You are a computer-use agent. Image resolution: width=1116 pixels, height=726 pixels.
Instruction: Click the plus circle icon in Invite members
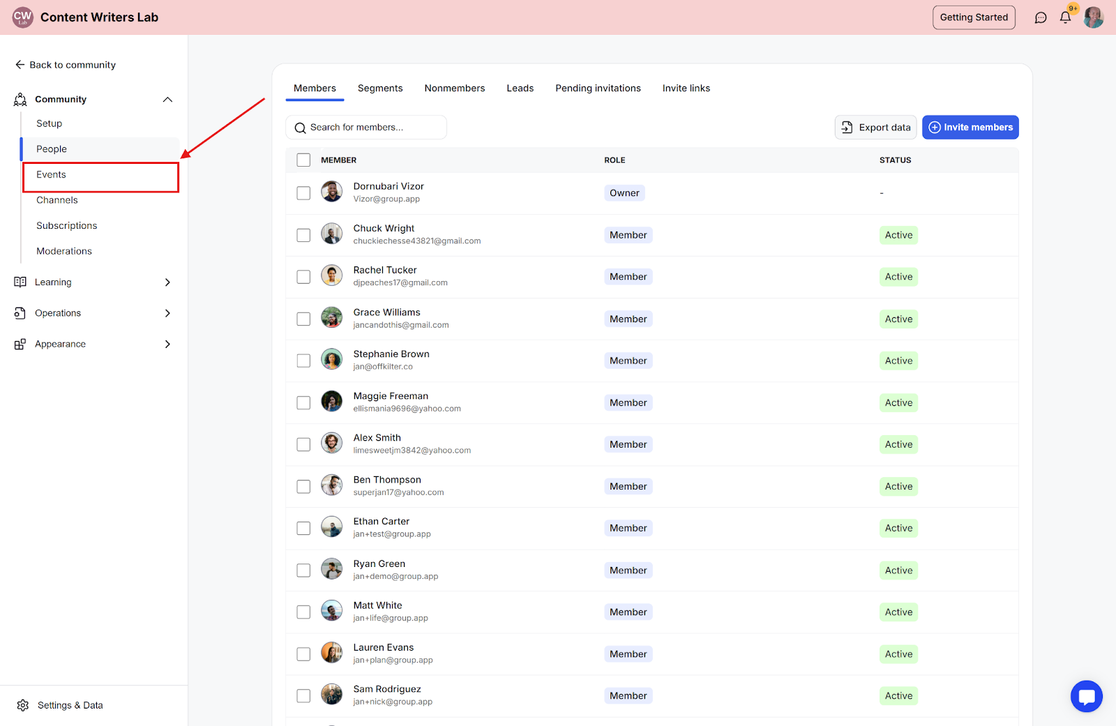coord(935,127)
